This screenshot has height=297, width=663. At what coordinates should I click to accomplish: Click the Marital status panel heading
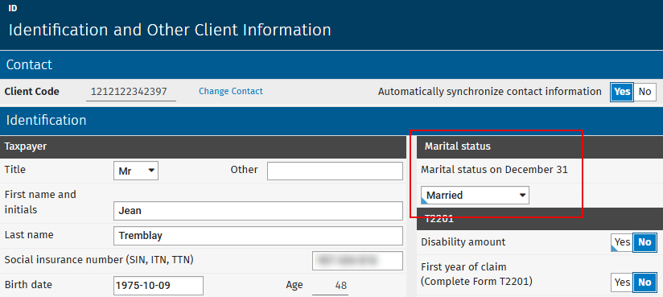pos(540,146)
